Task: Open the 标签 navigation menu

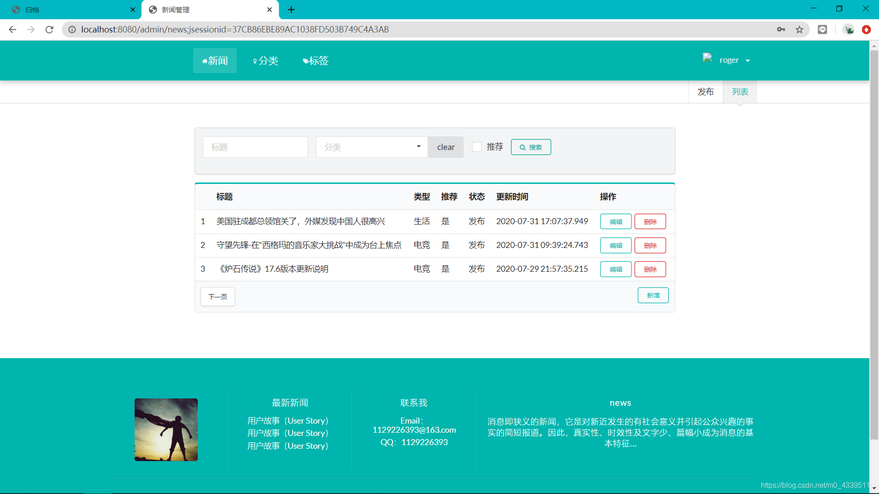Action: click(x=315, y=61)
